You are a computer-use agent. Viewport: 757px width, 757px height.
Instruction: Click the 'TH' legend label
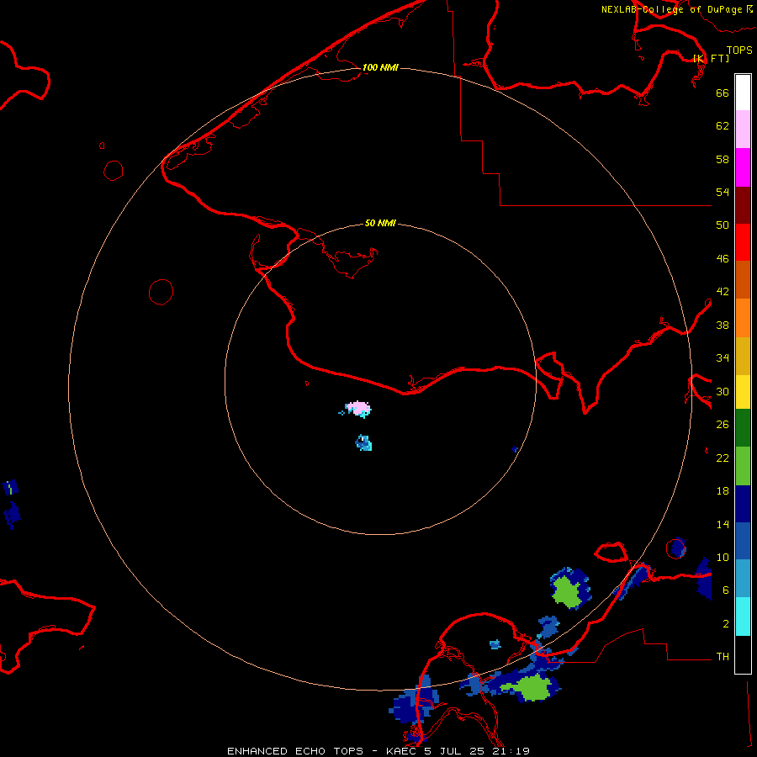point(723,657)
